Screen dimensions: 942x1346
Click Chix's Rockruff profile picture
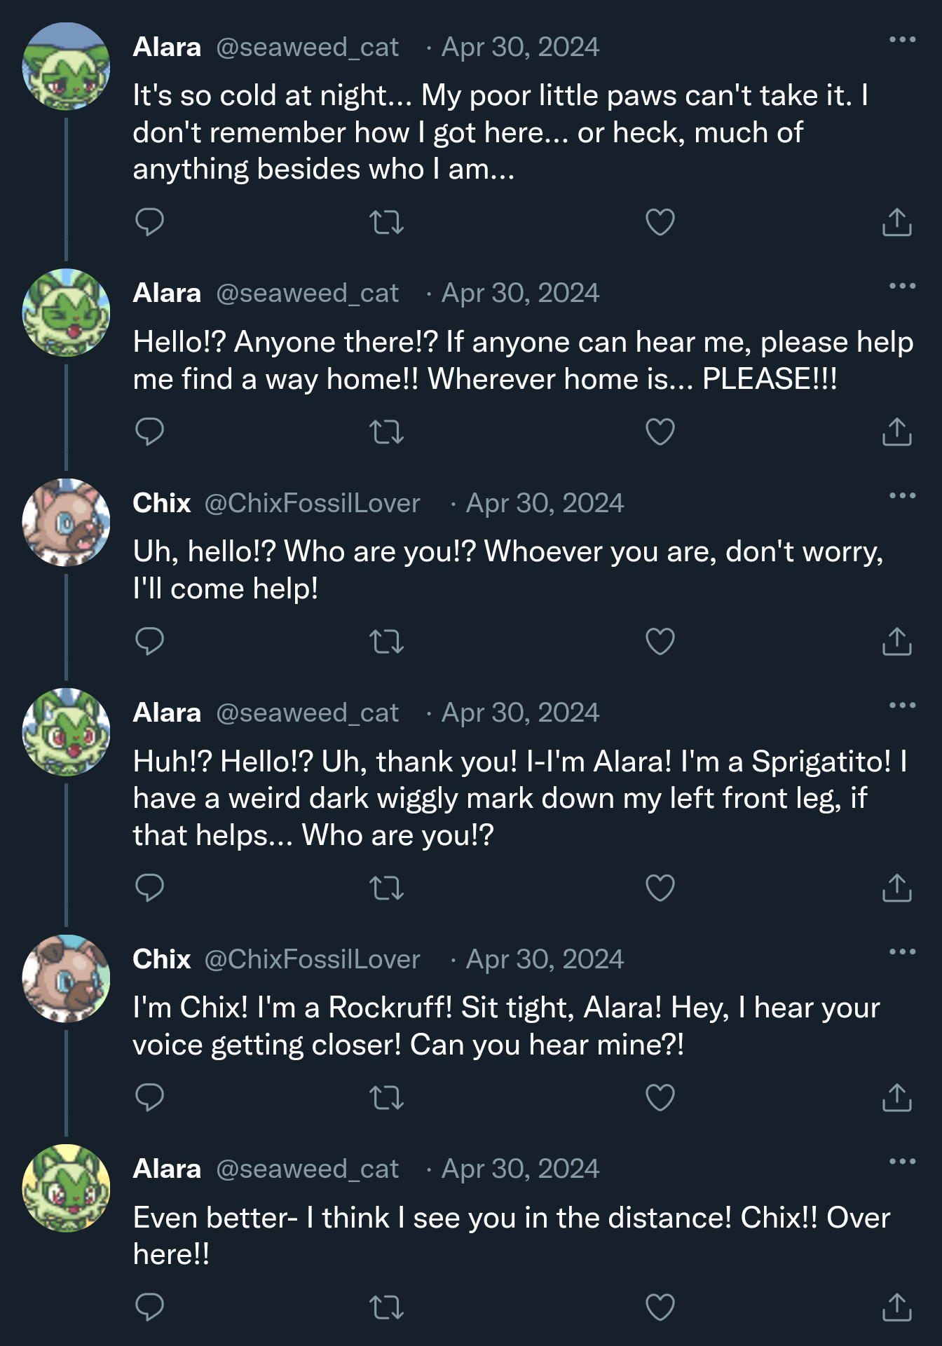tap(67, 521)
